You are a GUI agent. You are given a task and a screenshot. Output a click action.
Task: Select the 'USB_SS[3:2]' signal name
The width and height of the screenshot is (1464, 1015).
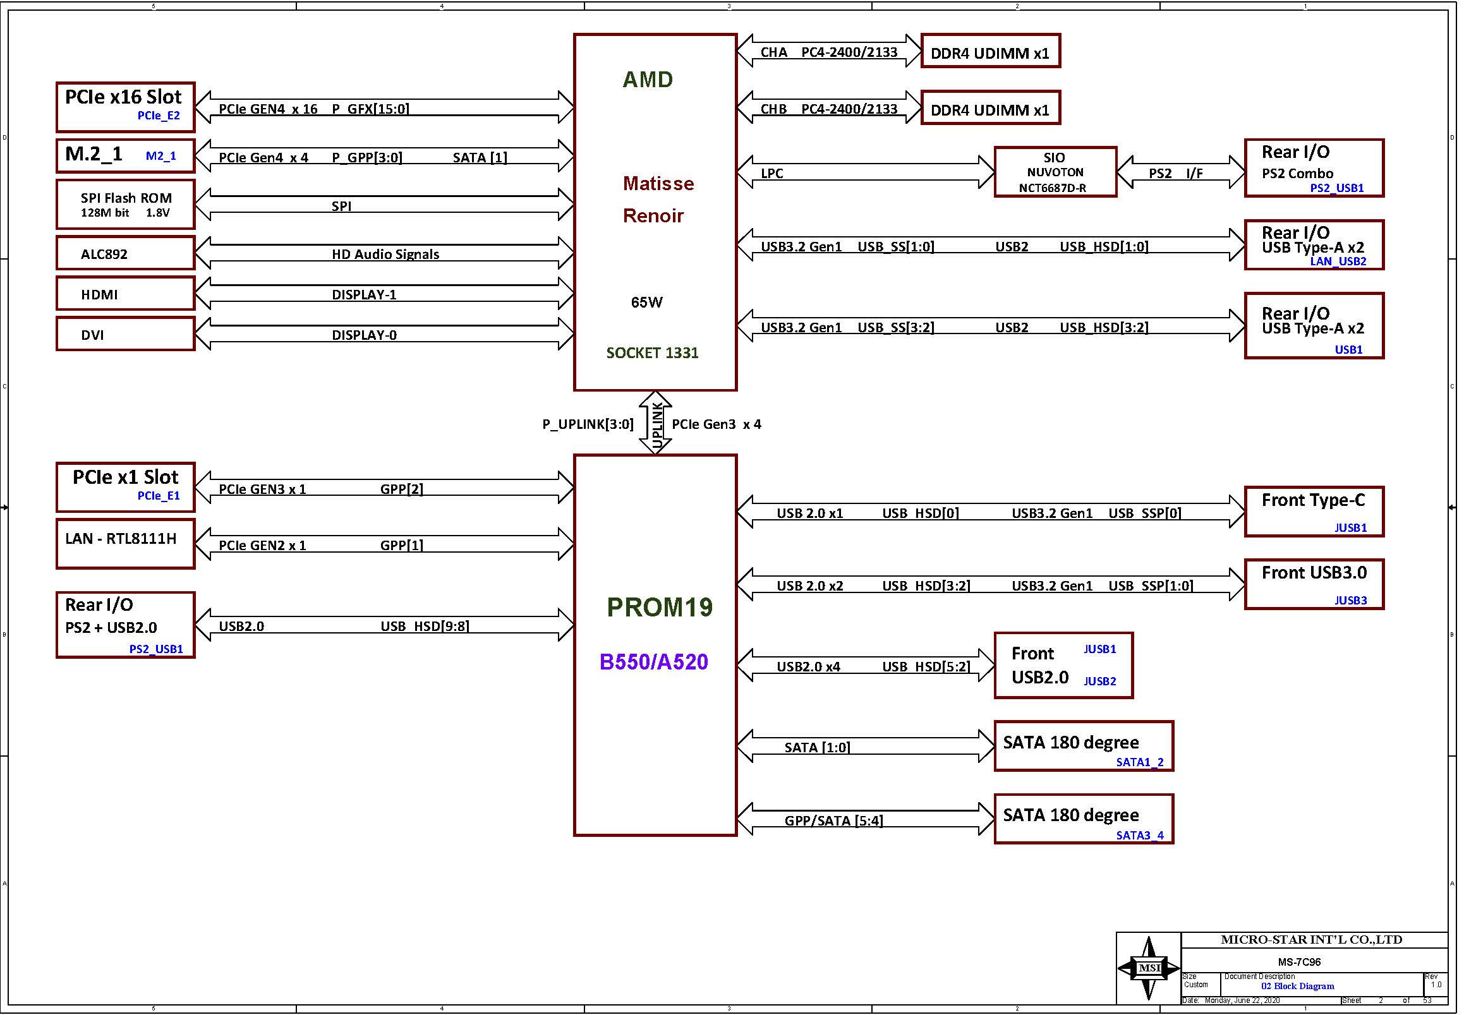coord(896,328)
